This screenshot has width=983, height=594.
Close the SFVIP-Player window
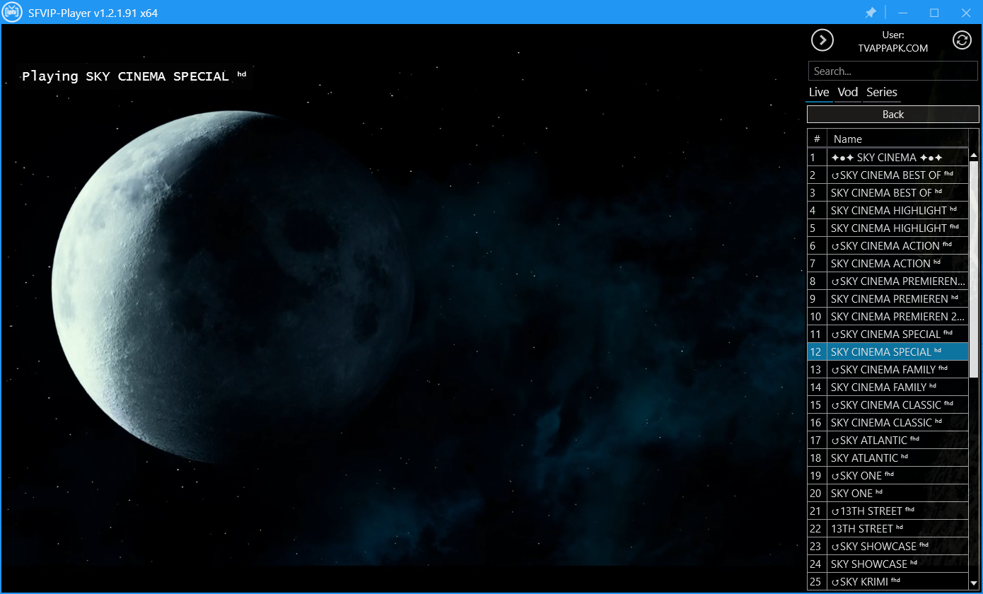(966, 13)
